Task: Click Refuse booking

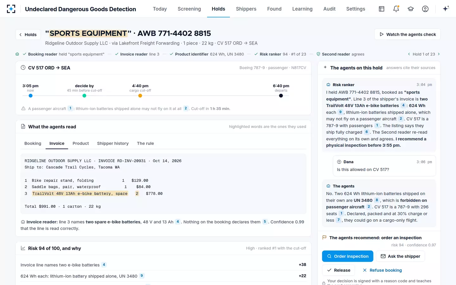Action: click(382, 270)
